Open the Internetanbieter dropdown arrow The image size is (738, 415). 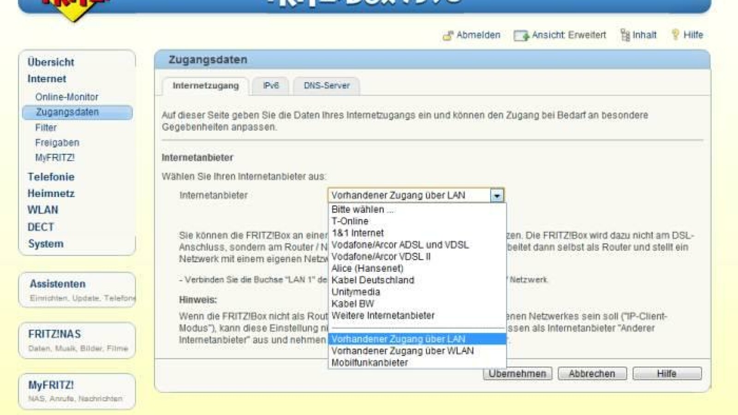pyautogui.click(x=497, y=196)
